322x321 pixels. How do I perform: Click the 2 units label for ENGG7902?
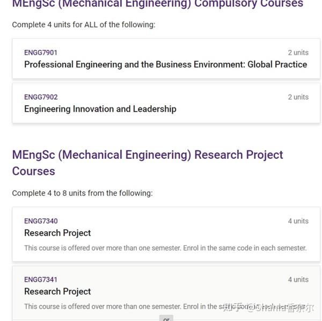(x=298, y=97)
